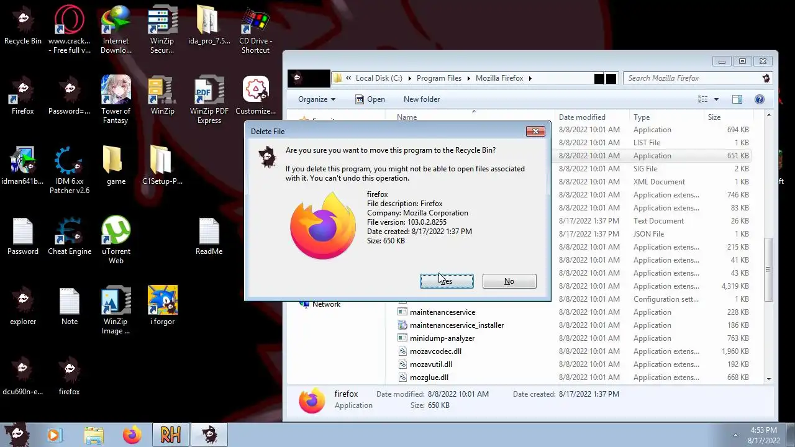795x447 pixels.
Task: Confirm deletion with the Yes button
Action: point(447,281)
